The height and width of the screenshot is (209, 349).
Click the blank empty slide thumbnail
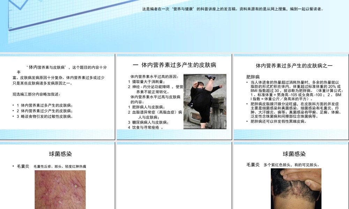(x=173, y=174)
